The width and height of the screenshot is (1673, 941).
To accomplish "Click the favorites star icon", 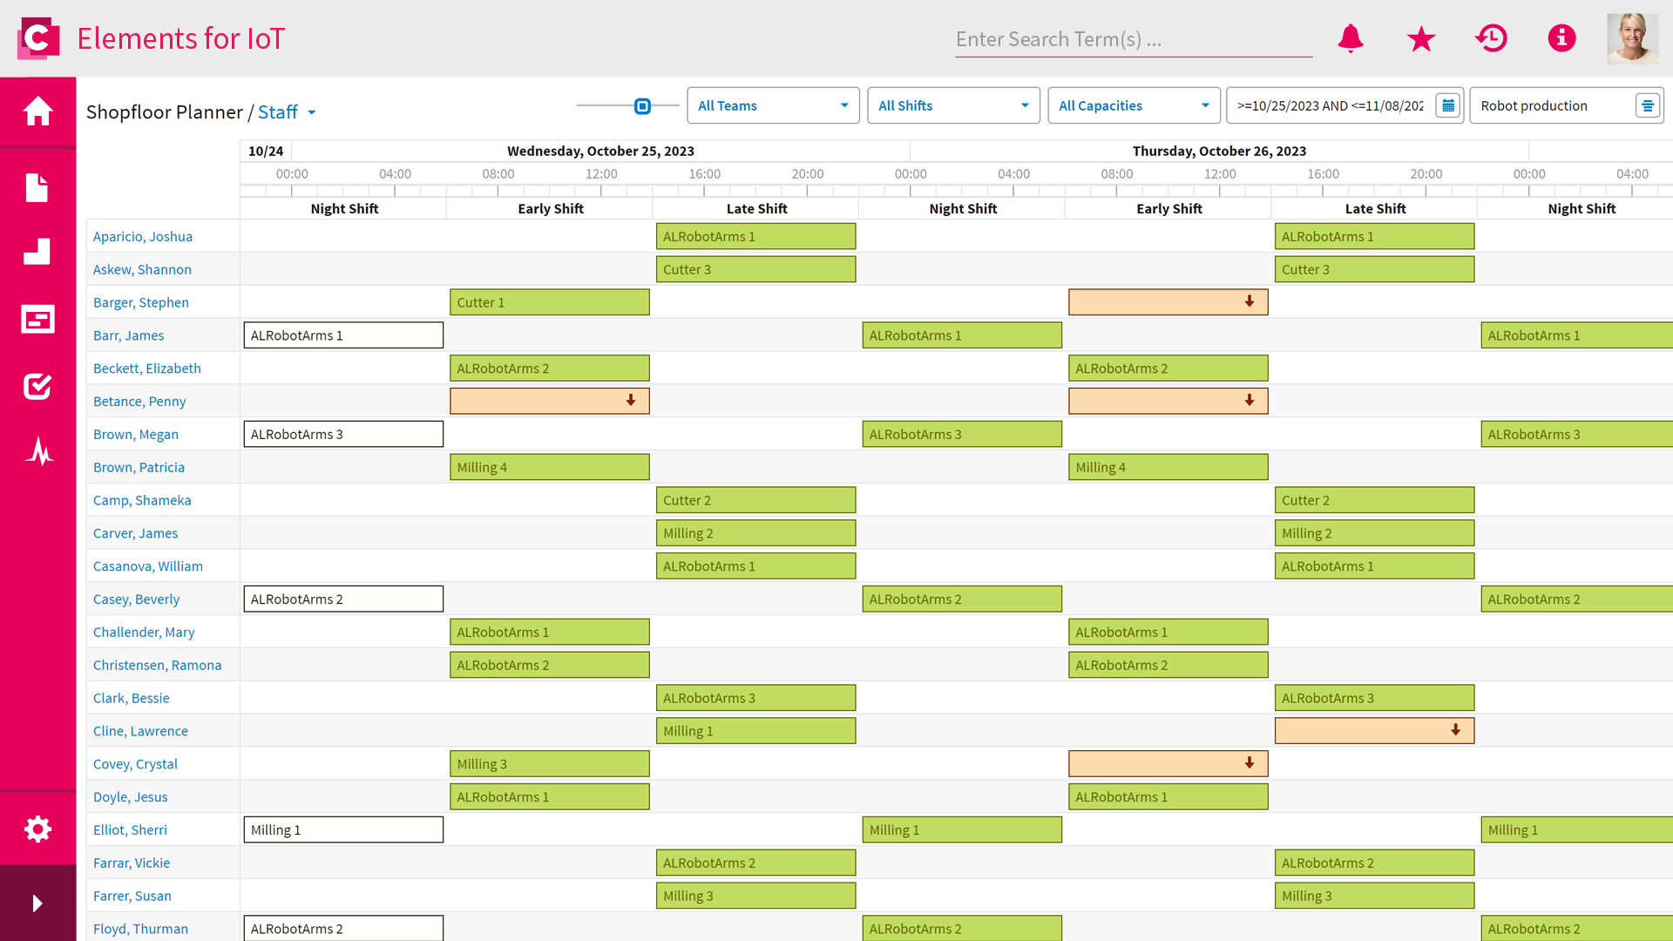I will pos(1420,38).
